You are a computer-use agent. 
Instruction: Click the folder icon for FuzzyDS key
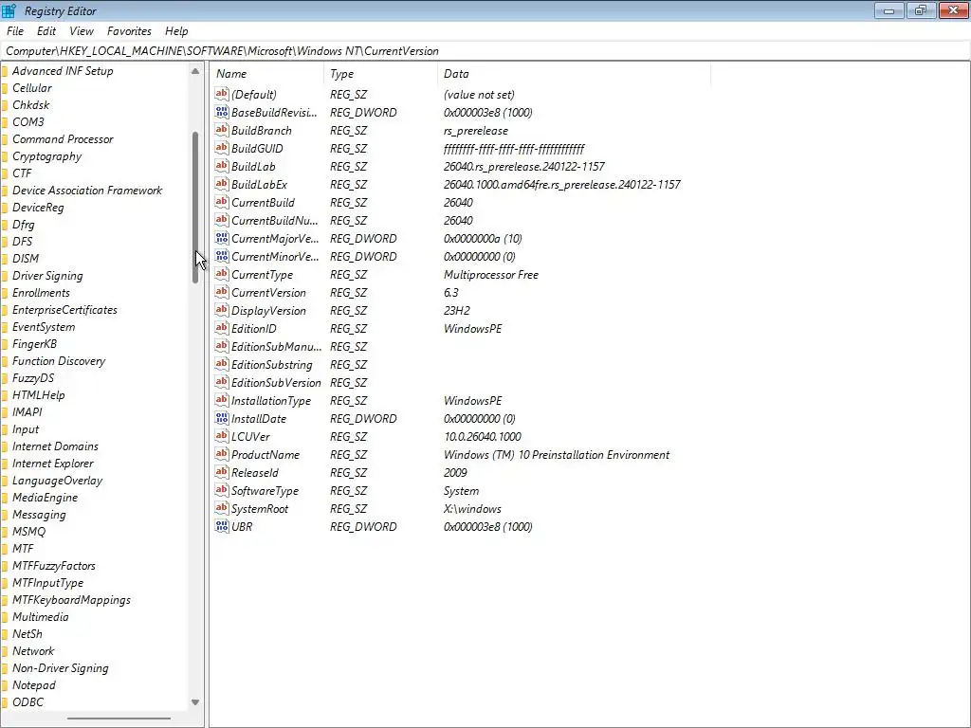[5, 378]
